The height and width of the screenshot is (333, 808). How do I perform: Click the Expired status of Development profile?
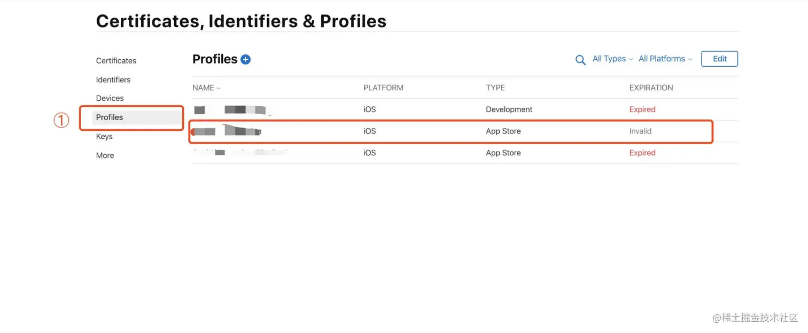tap(642, 109)
